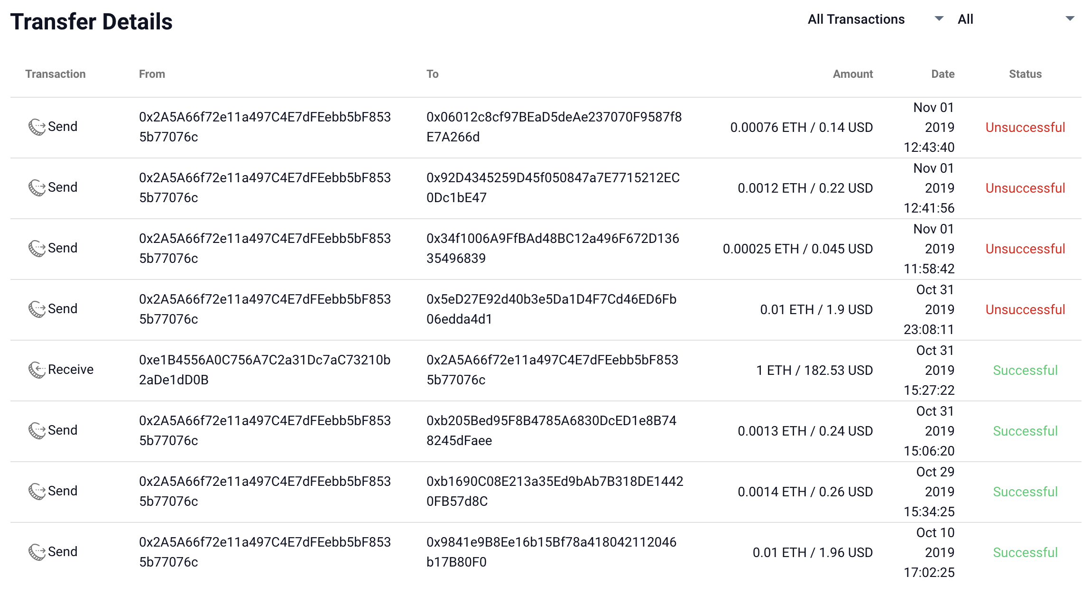Screen dimensions: 1091x595
Task: Click the recipient address 0xb1690C08E213a35Ed9bAb7B318DE14420FB57d8C
Action: click(555, 492)
